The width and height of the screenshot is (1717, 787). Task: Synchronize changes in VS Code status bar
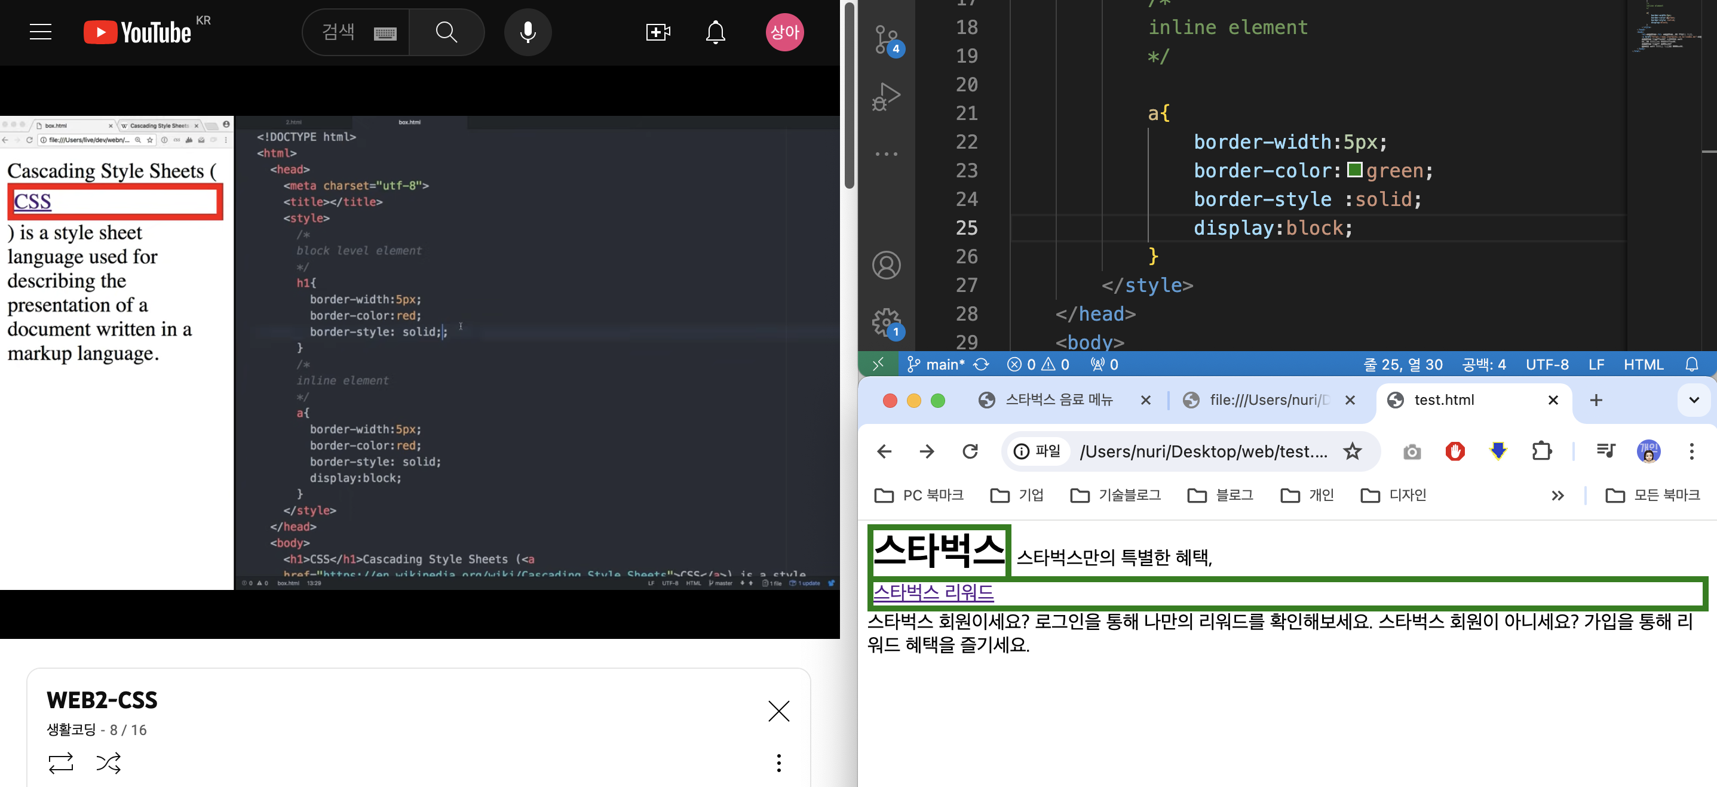pyautogui.click(x=981, y=364)
